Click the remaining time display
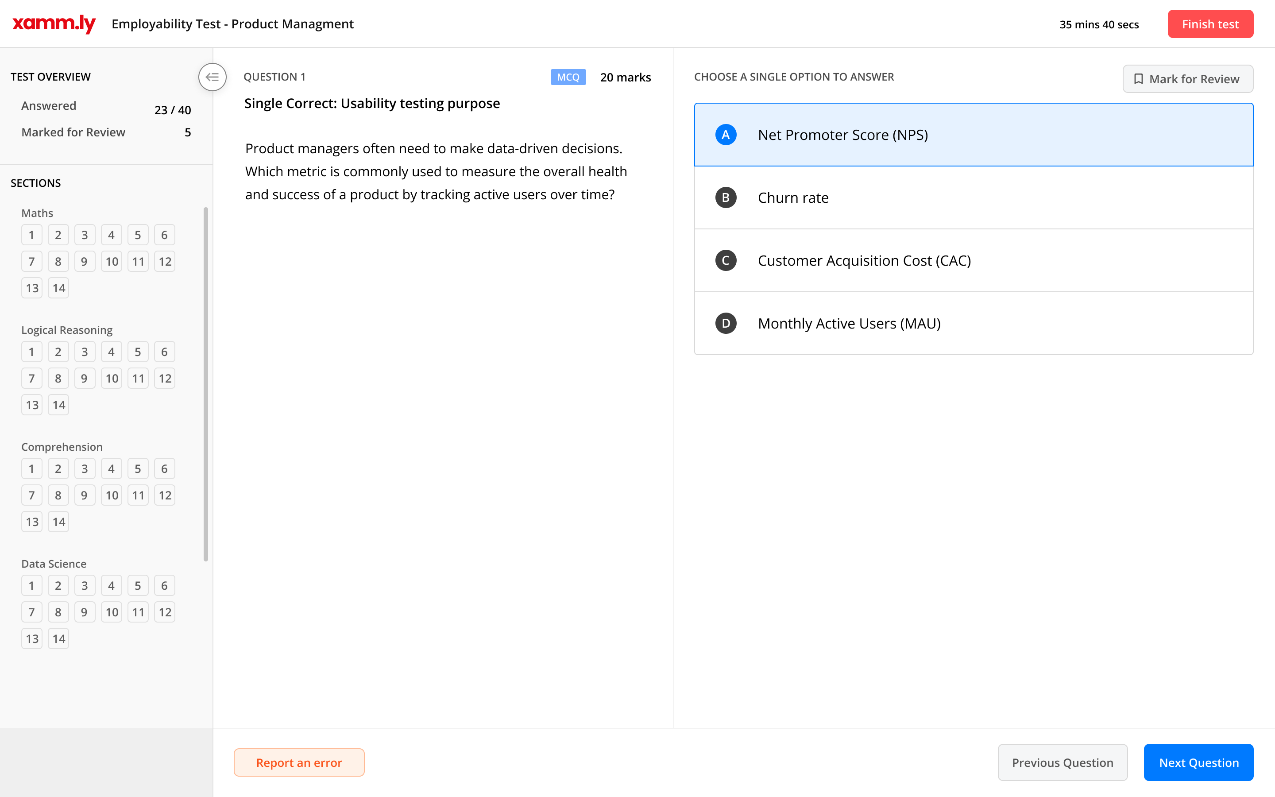The image size is (1275, 797). click(x=1098, y=24)
